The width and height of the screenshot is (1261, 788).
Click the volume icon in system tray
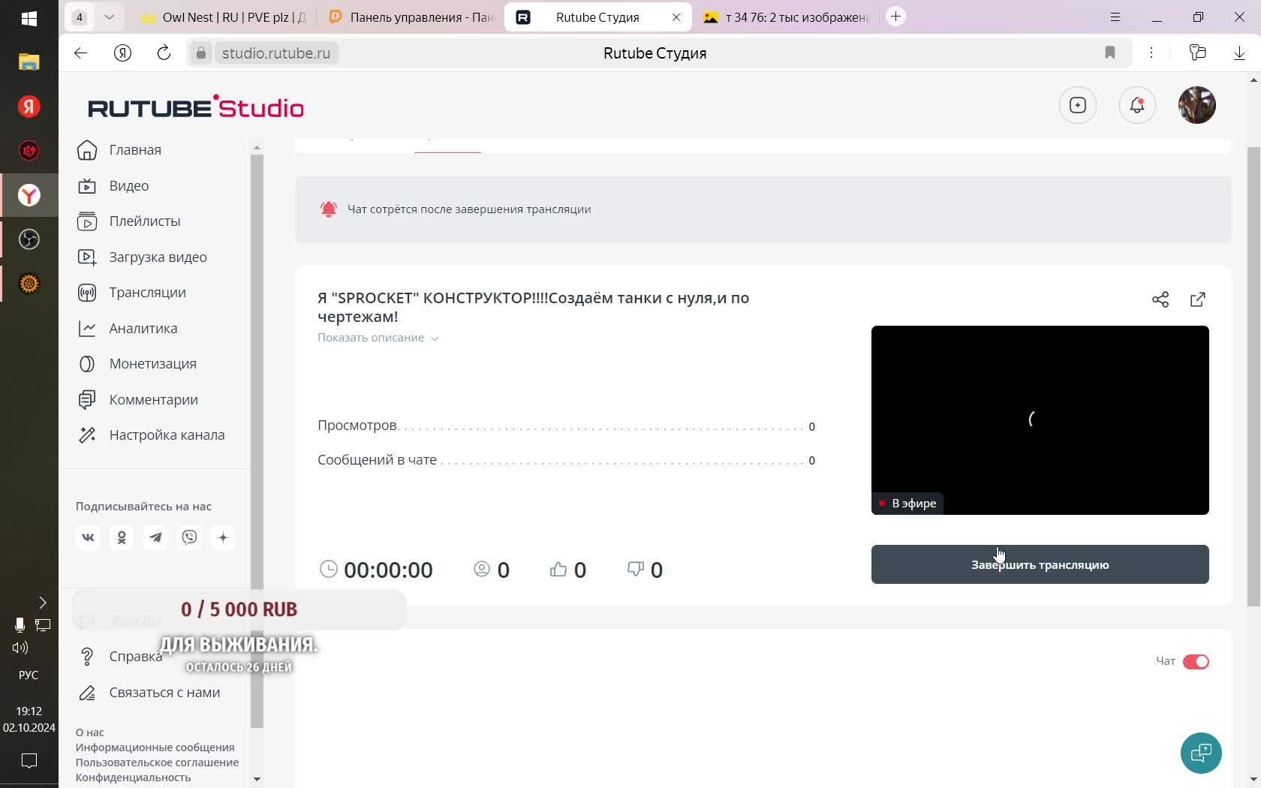[x=20, y=648]
